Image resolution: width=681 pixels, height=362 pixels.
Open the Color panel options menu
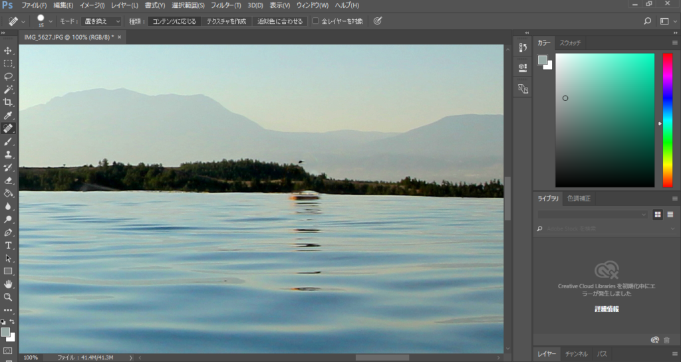pyautogui.click(x=674, y=43)
